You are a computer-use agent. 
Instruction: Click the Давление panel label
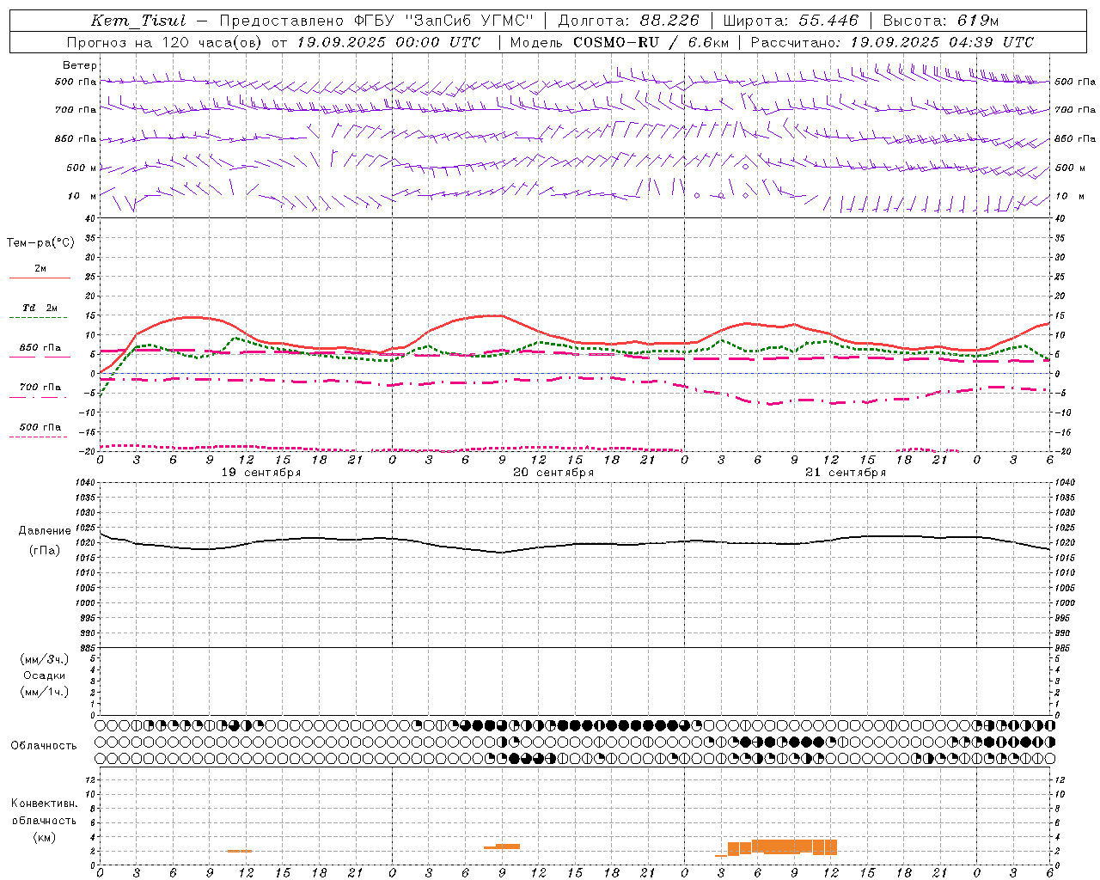click(x=45, y=531)
